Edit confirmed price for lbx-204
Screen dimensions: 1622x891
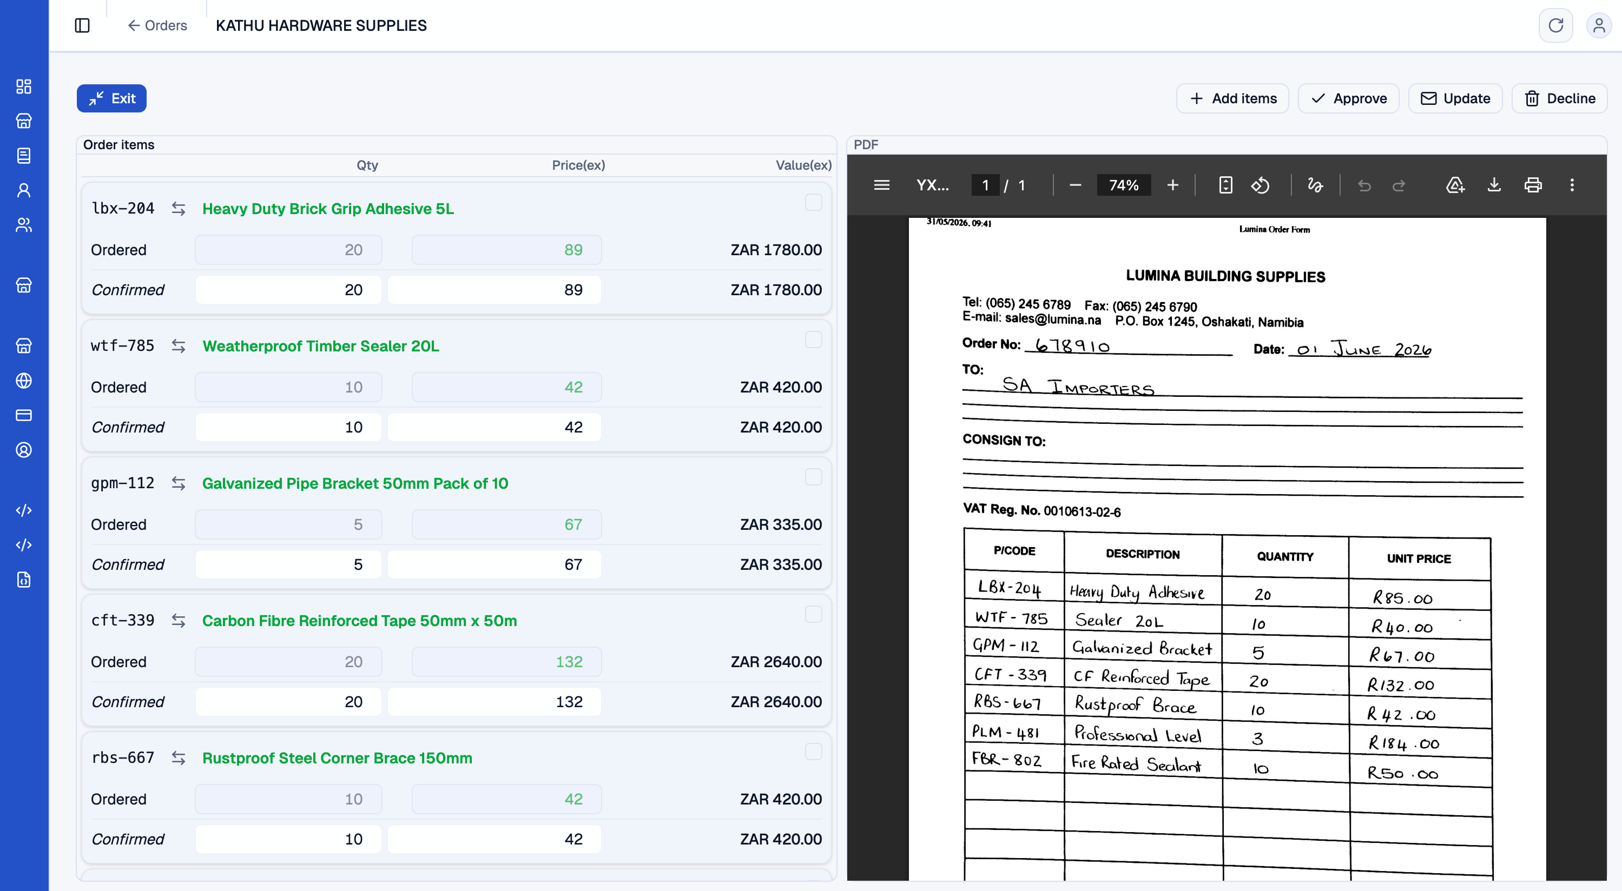[x=494, y=289]
